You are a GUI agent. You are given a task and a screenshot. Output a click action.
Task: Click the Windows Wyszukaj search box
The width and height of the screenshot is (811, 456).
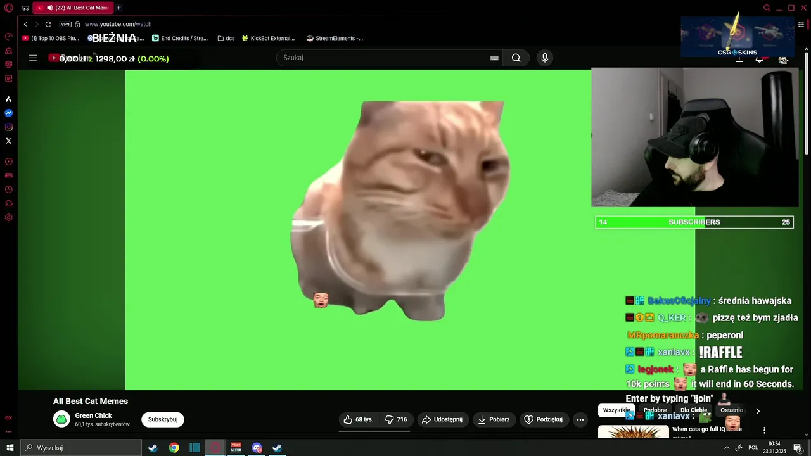point(81,448)
